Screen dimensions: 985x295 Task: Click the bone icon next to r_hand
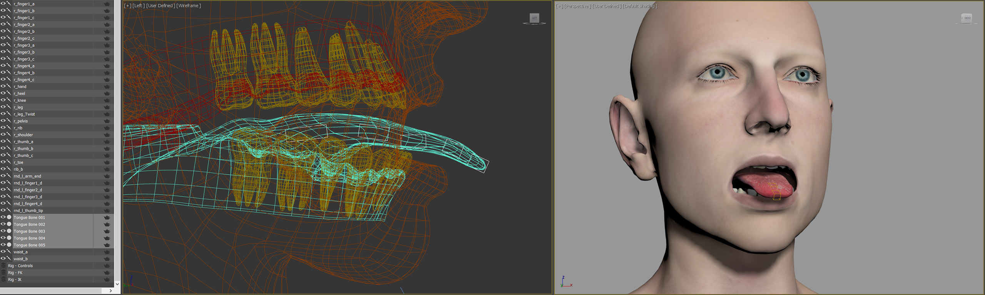click(8, 87)
